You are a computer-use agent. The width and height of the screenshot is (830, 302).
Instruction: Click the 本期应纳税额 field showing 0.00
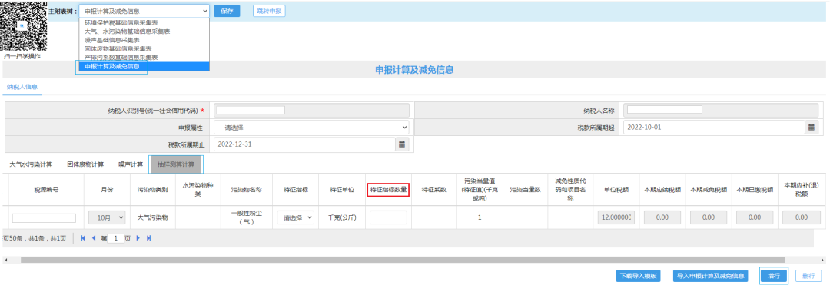[662, 217]
